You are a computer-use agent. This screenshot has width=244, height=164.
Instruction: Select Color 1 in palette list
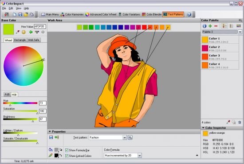220,40
